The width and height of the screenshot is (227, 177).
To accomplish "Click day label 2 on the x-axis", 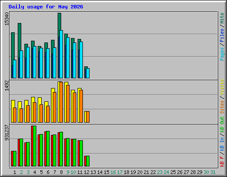I will pyautogui.click(x=21, y=172).
